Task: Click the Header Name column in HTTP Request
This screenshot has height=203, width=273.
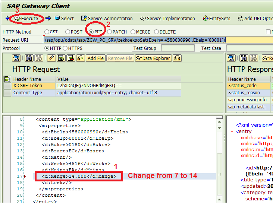Action: pos(34,79)
